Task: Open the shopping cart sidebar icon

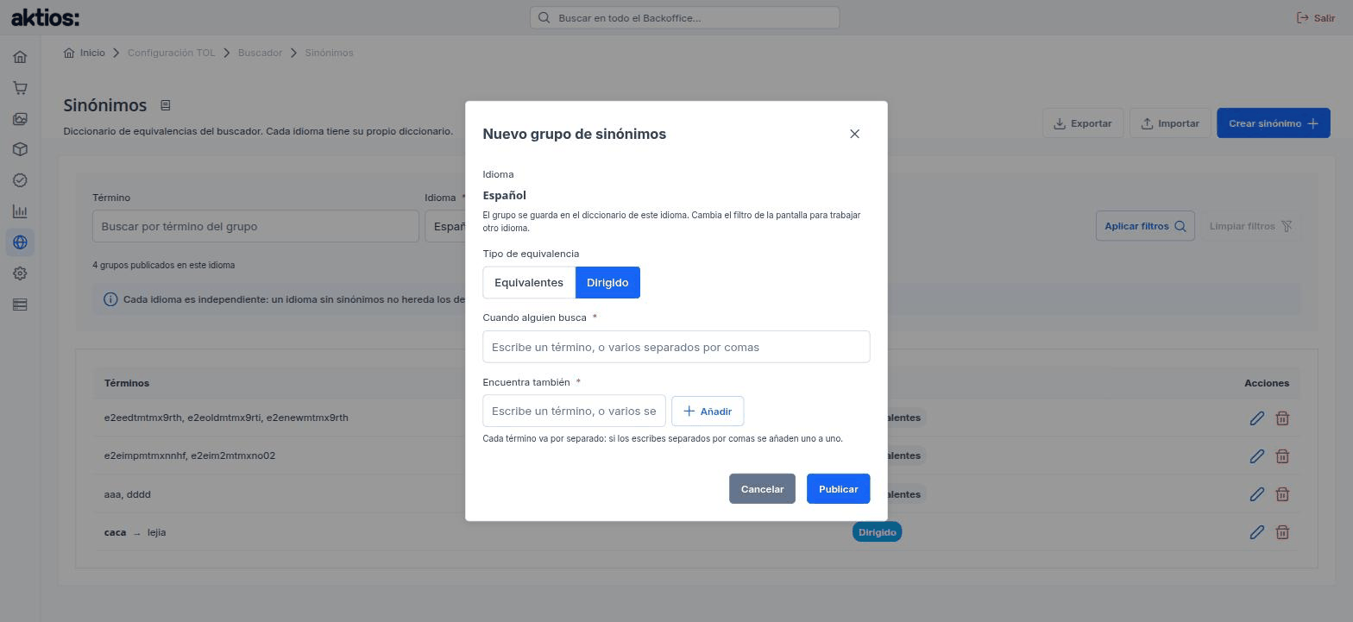Action: tap(20, 88)
